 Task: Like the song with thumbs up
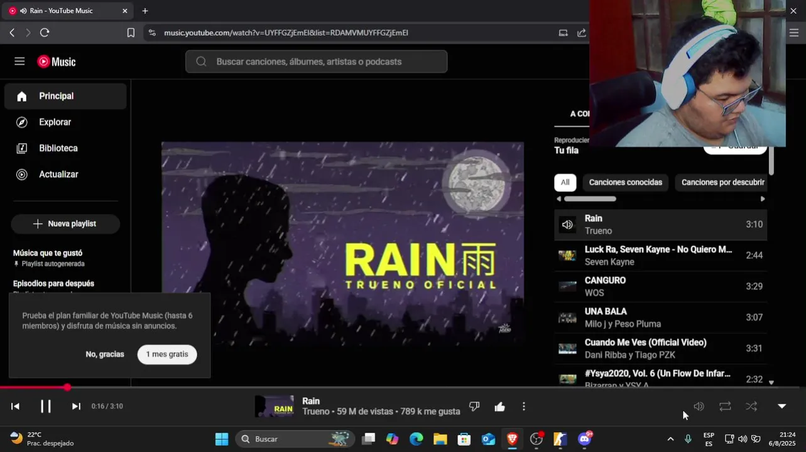[499, 406]
